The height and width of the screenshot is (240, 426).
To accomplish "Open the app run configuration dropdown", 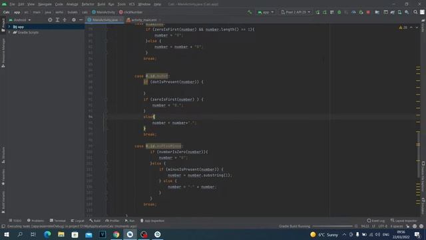I will [266, 12].
